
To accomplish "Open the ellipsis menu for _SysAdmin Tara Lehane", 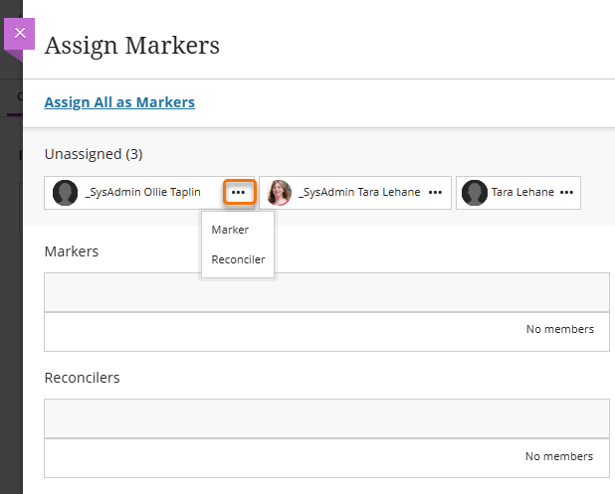I will [435, 192].
